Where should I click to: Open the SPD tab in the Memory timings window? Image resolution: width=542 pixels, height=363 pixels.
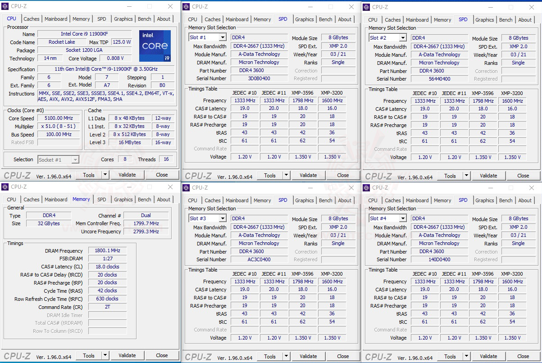pyautogui.click(x=102, y=200)
